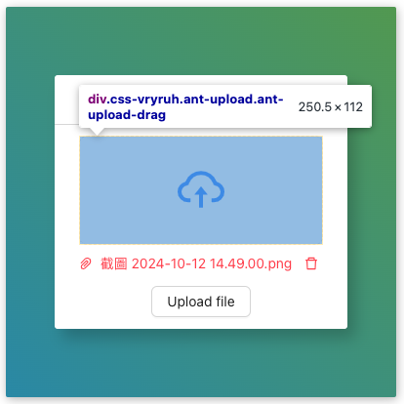Viewport: 404px width, 404px height.
Task: Click the horizontal divider line in card header
Action: coord(66,124)
